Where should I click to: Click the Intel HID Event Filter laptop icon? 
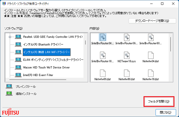tap(18, 75)
